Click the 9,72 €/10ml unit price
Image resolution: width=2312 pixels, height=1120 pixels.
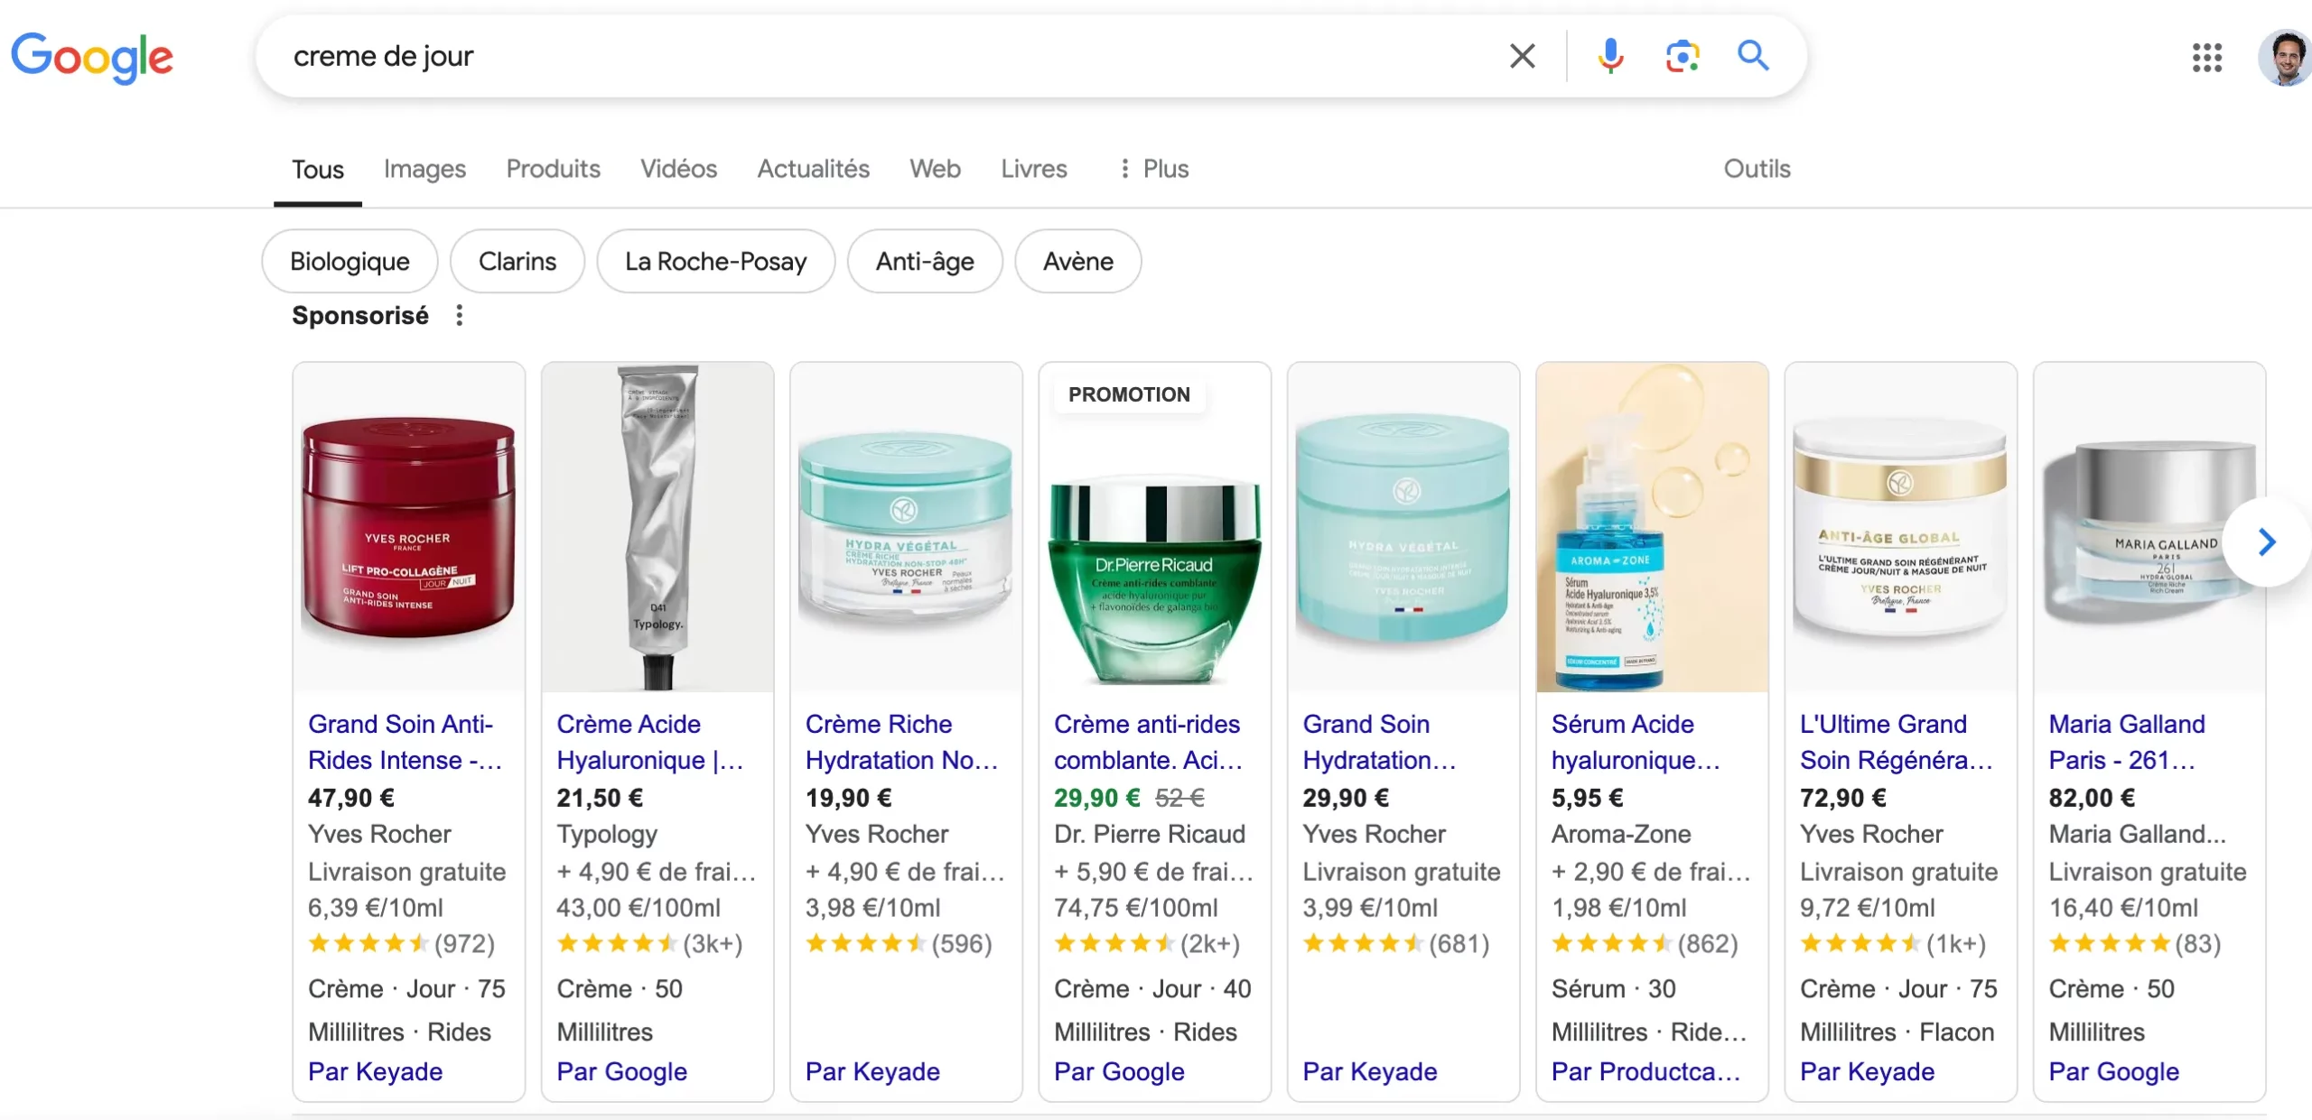(x=1867, y=908)
